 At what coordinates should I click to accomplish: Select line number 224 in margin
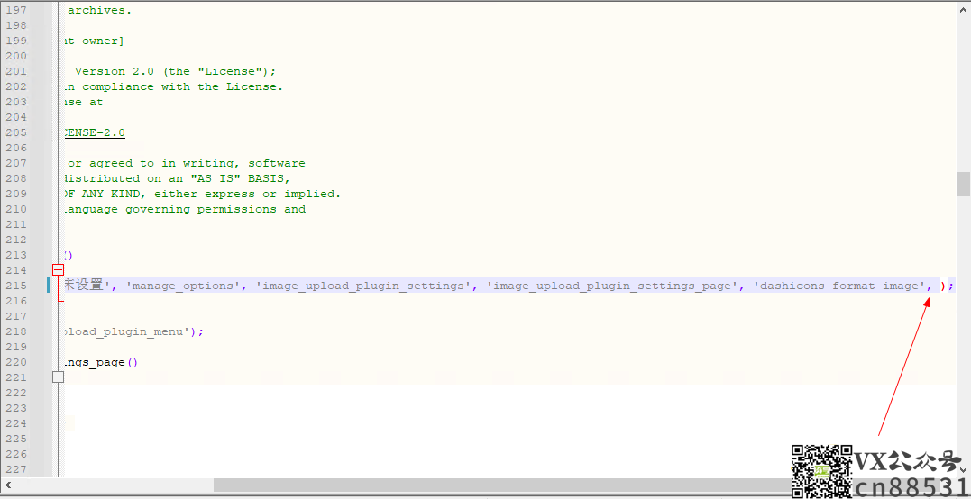point(16,423)
